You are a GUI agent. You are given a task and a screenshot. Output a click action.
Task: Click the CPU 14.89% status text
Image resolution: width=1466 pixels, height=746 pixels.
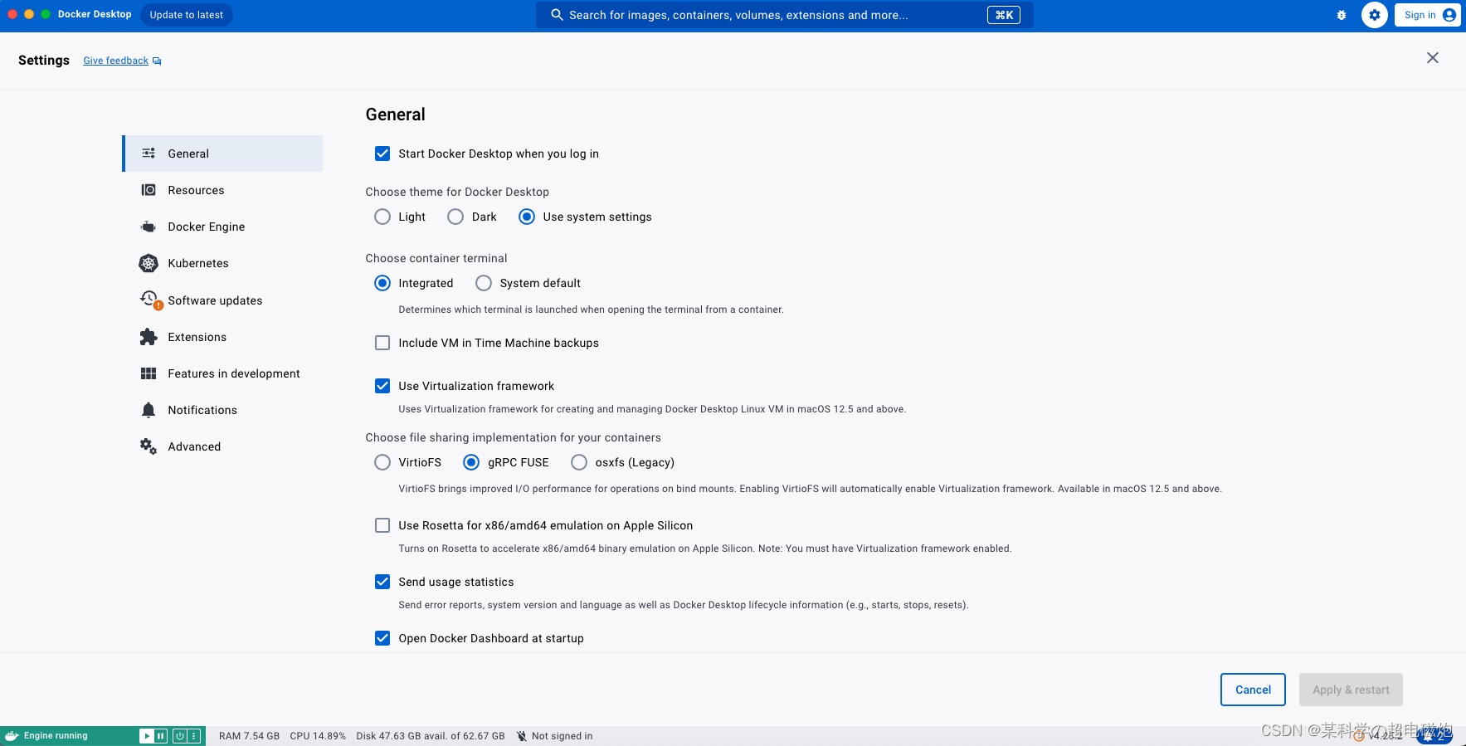tap(318, 736)
